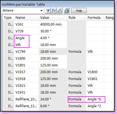Viewport: 117px width, 114px height.
Task: Click the Vth formula in the V1931 row
Action: [x=95, y=93]
